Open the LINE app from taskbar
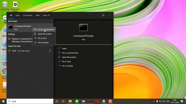Viewport: 186px width, 104px height. click(x=77, y=101)
